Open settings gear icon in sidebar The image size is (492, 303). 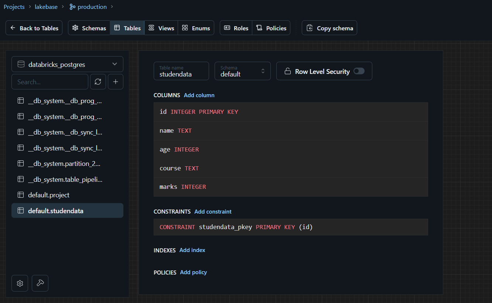(20, 283)
